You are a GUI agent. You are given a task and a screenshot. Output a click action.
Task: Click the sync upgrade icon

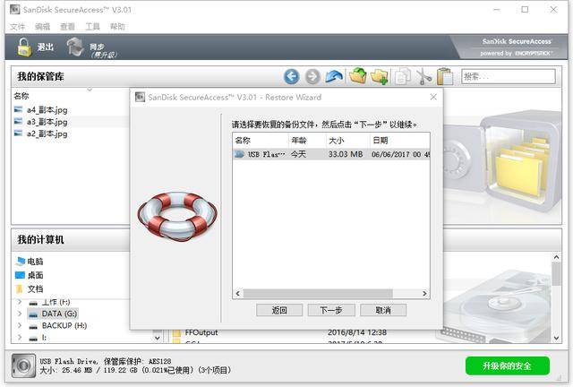75,47
